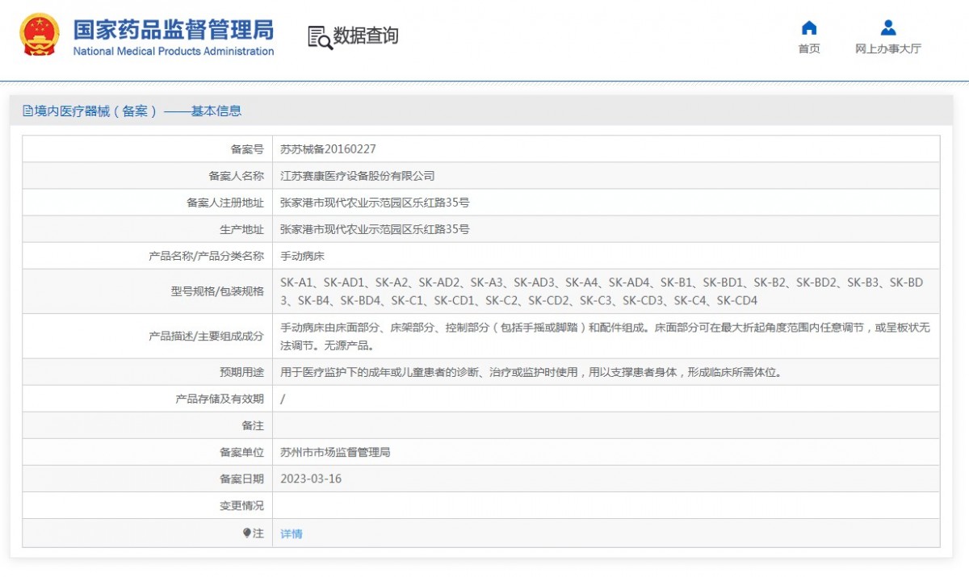The image size is (969, 577).
Task: Select 苏州市市场监督管理局 authority name
Action: pyautogui.click(x=335, y=452)
